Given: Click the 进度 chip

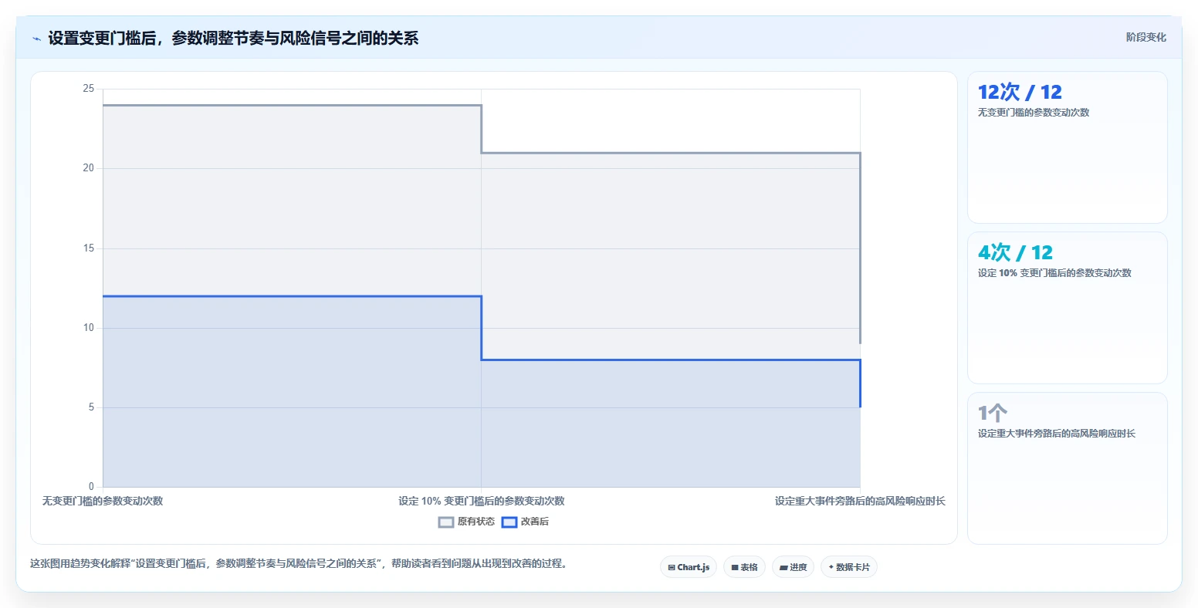Looking at the screenshot, I should [793, 567].
